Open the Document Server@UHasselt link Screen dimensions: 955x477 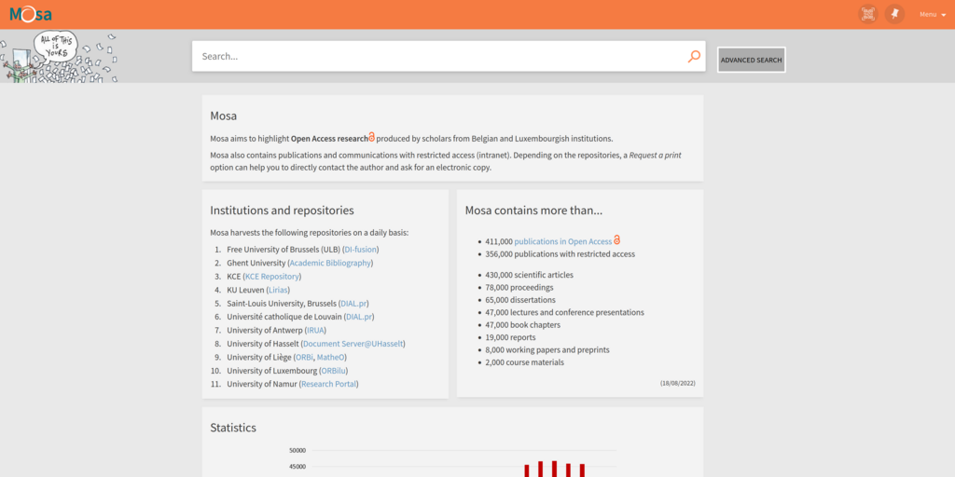pyautogui.click(x=353, y=343)
